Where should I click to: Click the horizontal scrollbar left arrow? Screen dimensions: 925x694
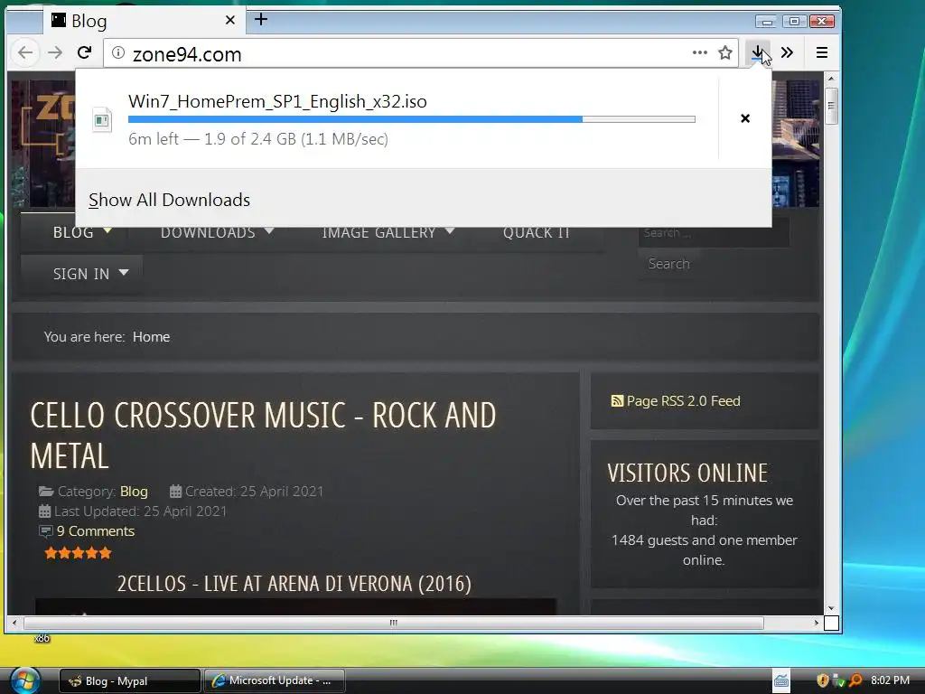tap(14, 623)
